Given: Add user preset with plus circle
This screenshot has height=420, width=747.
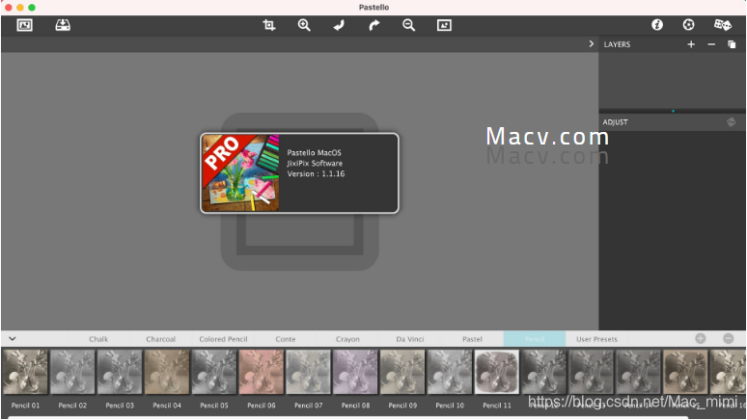Looking at the screenshot, I should point(701,339).
